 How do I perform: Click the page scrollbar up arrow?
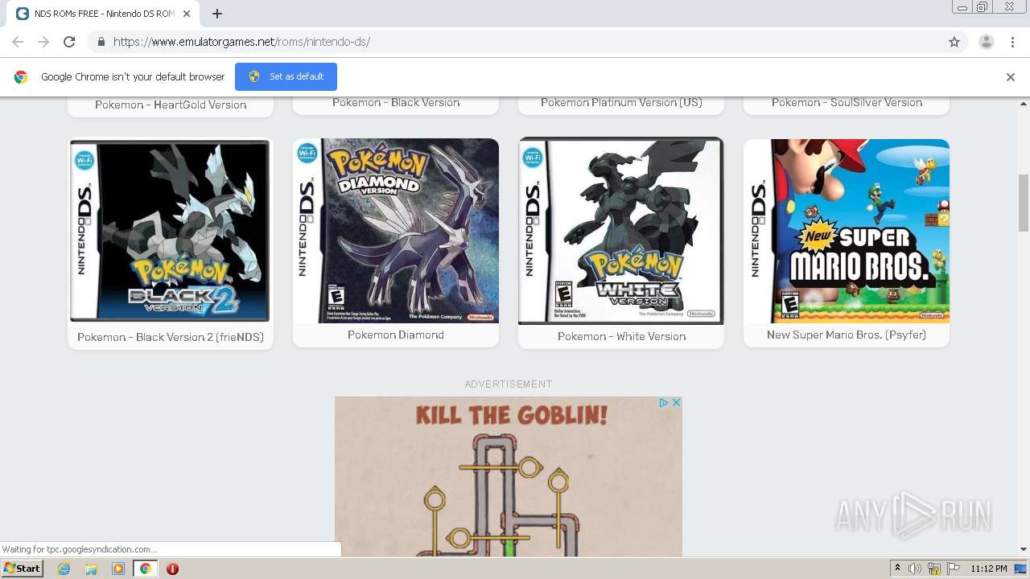(x=1024, y=104)
